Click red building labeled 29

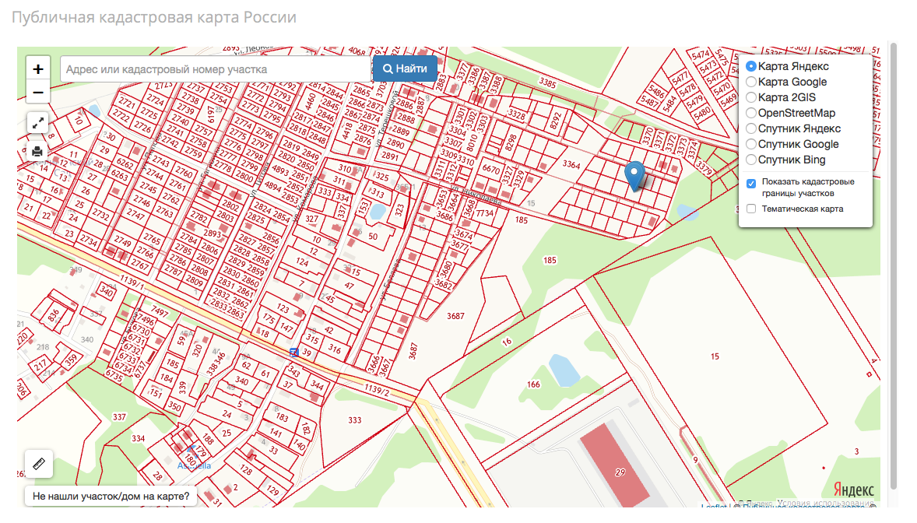click(620, 472)
